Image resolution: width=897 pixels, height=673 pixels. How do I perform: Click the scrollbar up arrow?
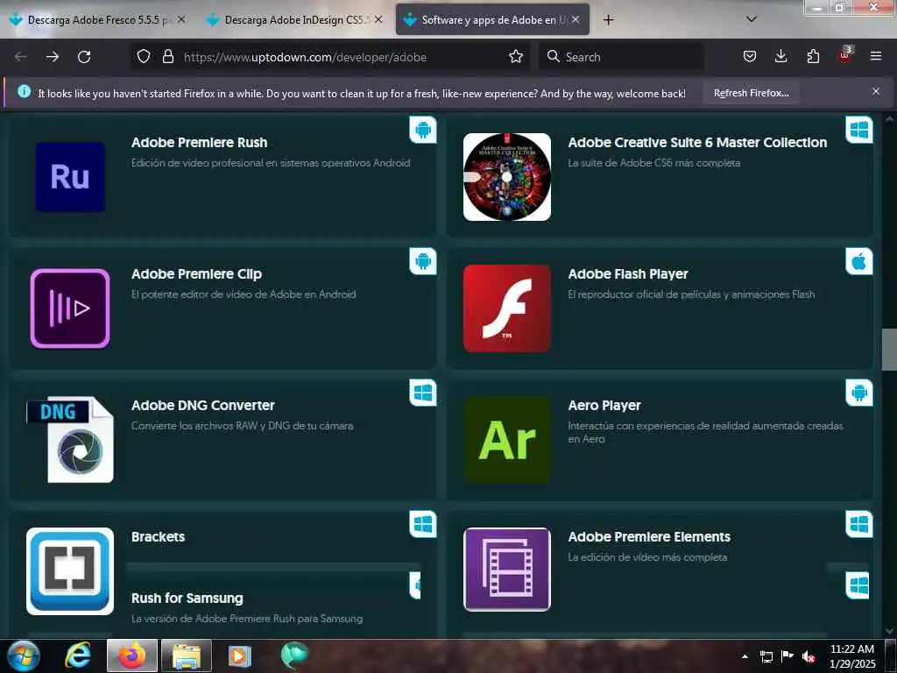pyautogui.click(x=889, y=119)
